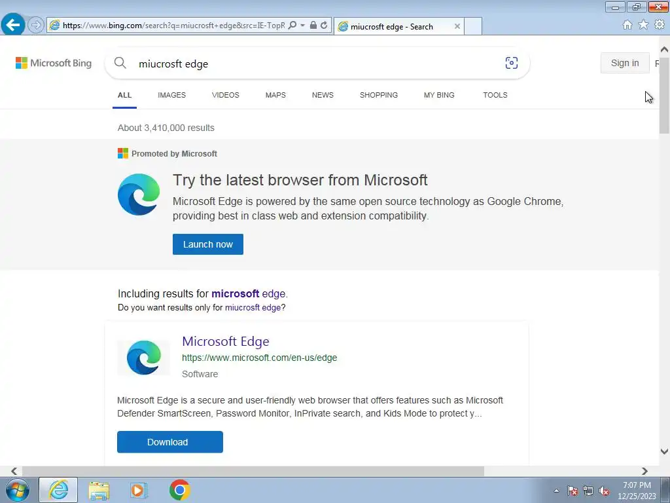The height and width of the screenshot is (503, 670).
Task: Click the search magnifier in the address bar
Action: [x=292, y=26]
